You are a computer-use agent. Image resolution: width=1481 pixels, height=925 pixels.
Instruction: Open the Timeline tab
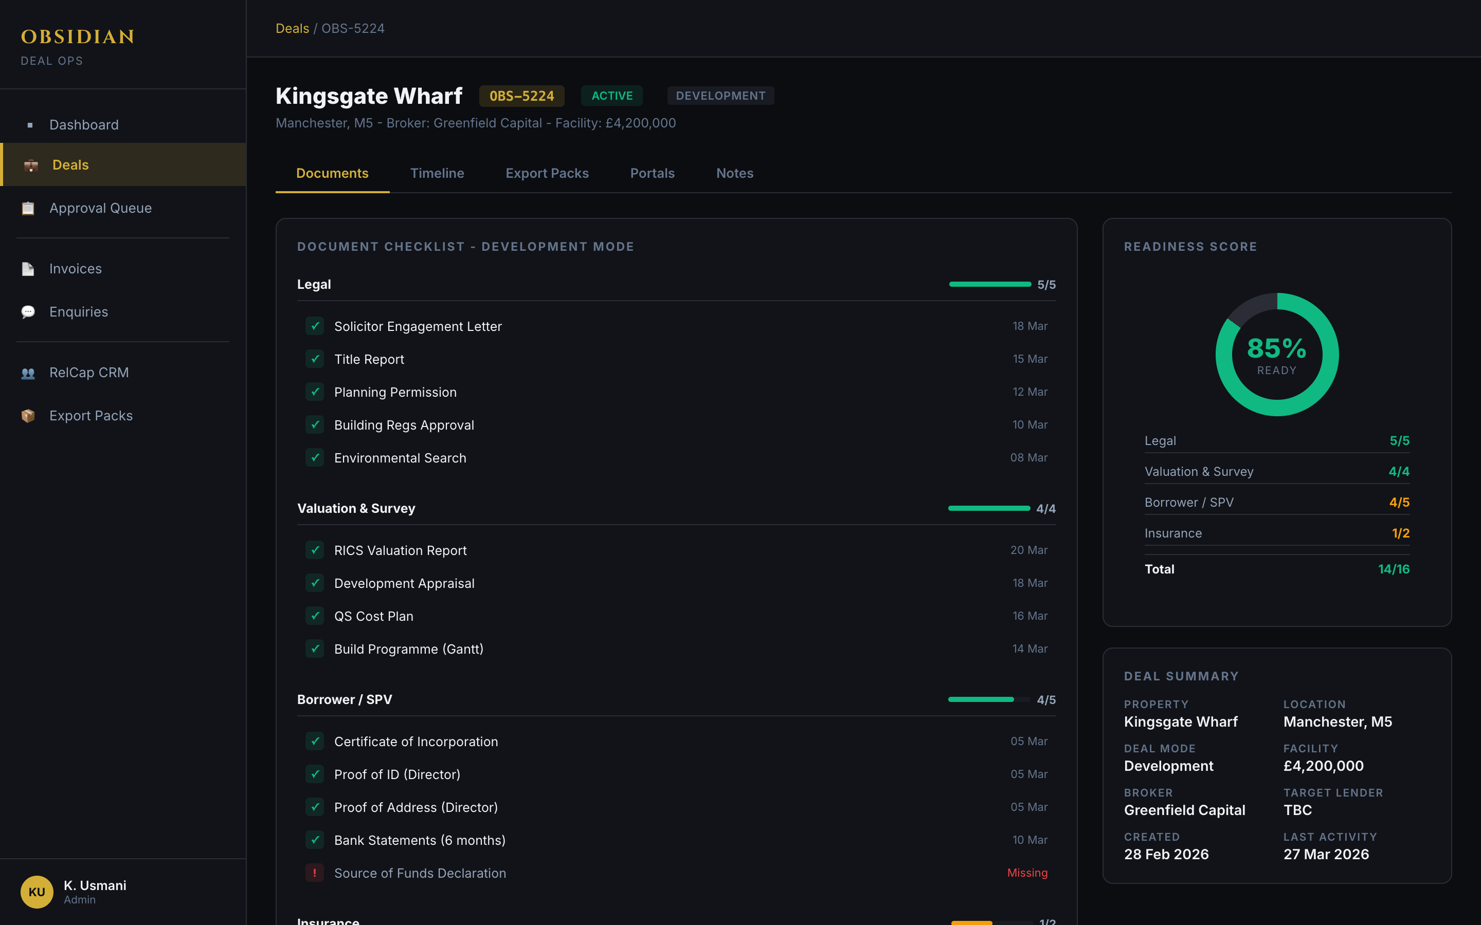pos(437,173)
